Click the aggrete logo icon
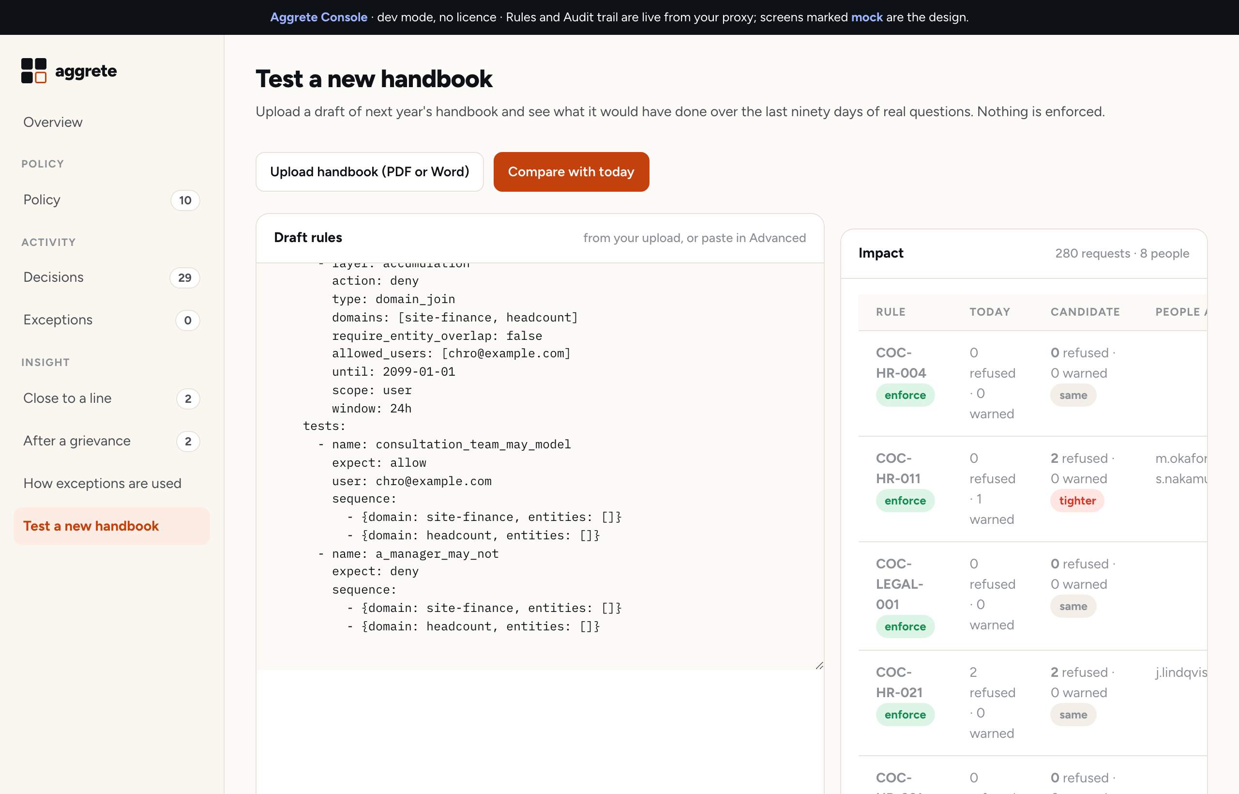 (34, 71)
